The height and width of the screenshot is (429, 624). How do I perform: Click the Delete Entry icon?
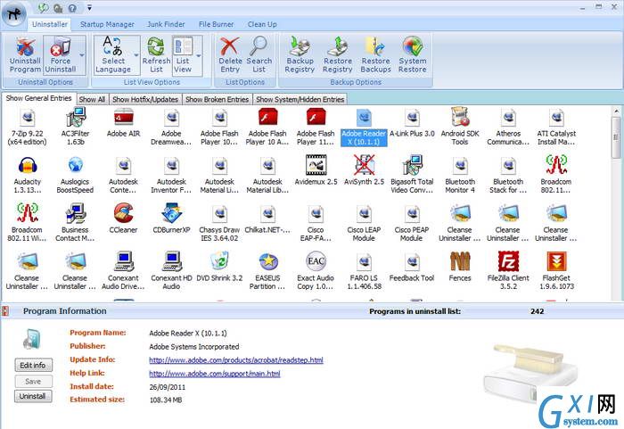pos(230,55)
